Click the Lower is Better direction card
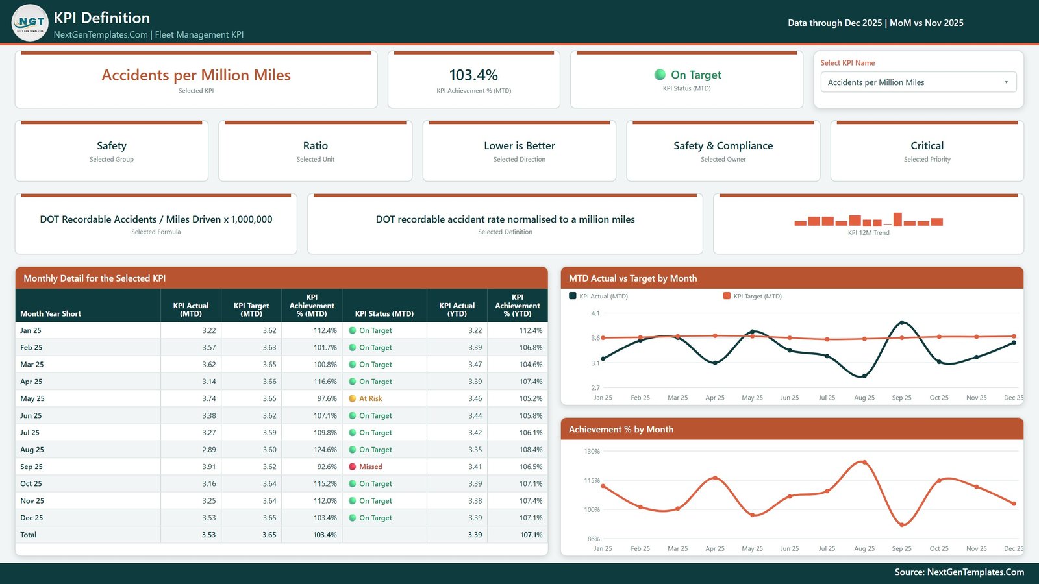The width and height of the screenshot is (1039, 584). (x=519, y=151)
